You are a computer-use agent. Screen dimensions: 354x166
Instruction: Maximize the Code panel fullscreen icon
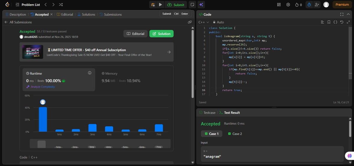[x=342, y=14]
